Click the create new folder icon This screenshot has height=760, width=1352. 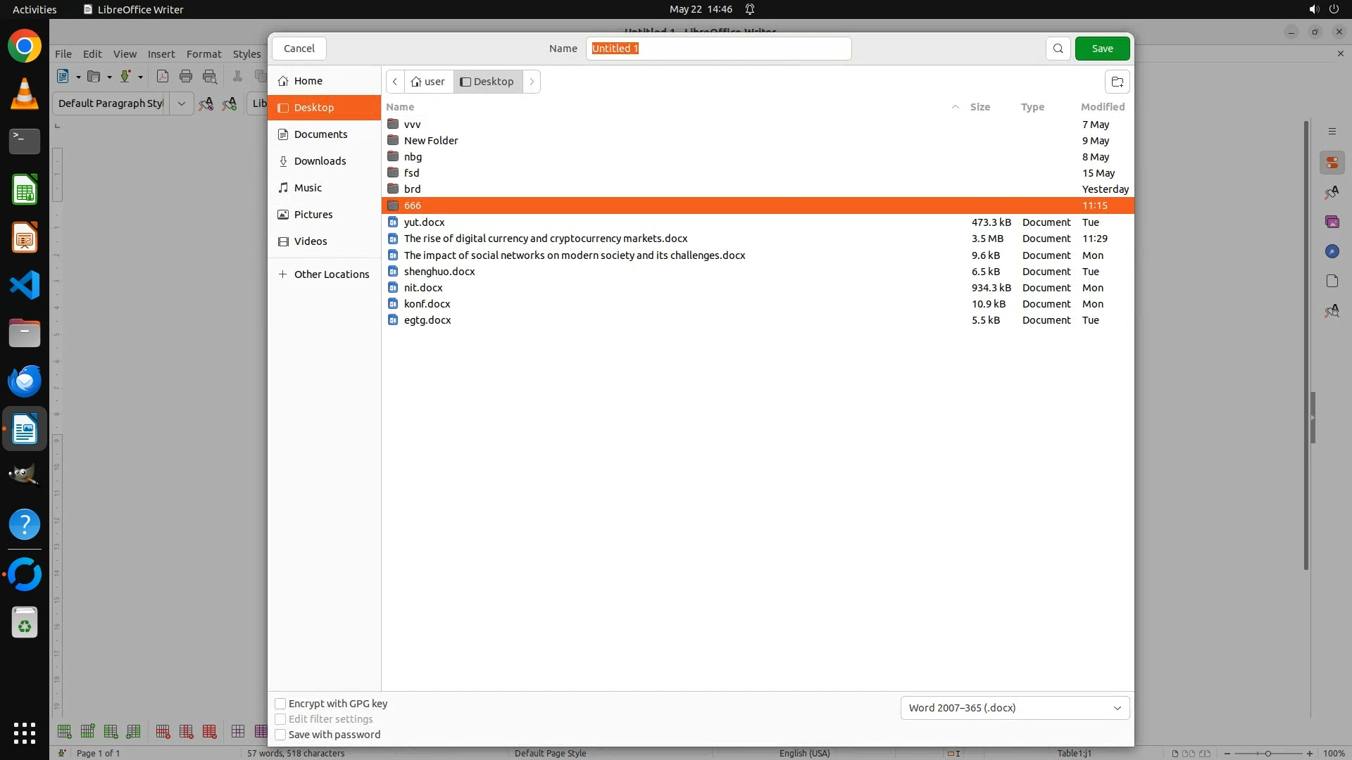pos(1117,82)
